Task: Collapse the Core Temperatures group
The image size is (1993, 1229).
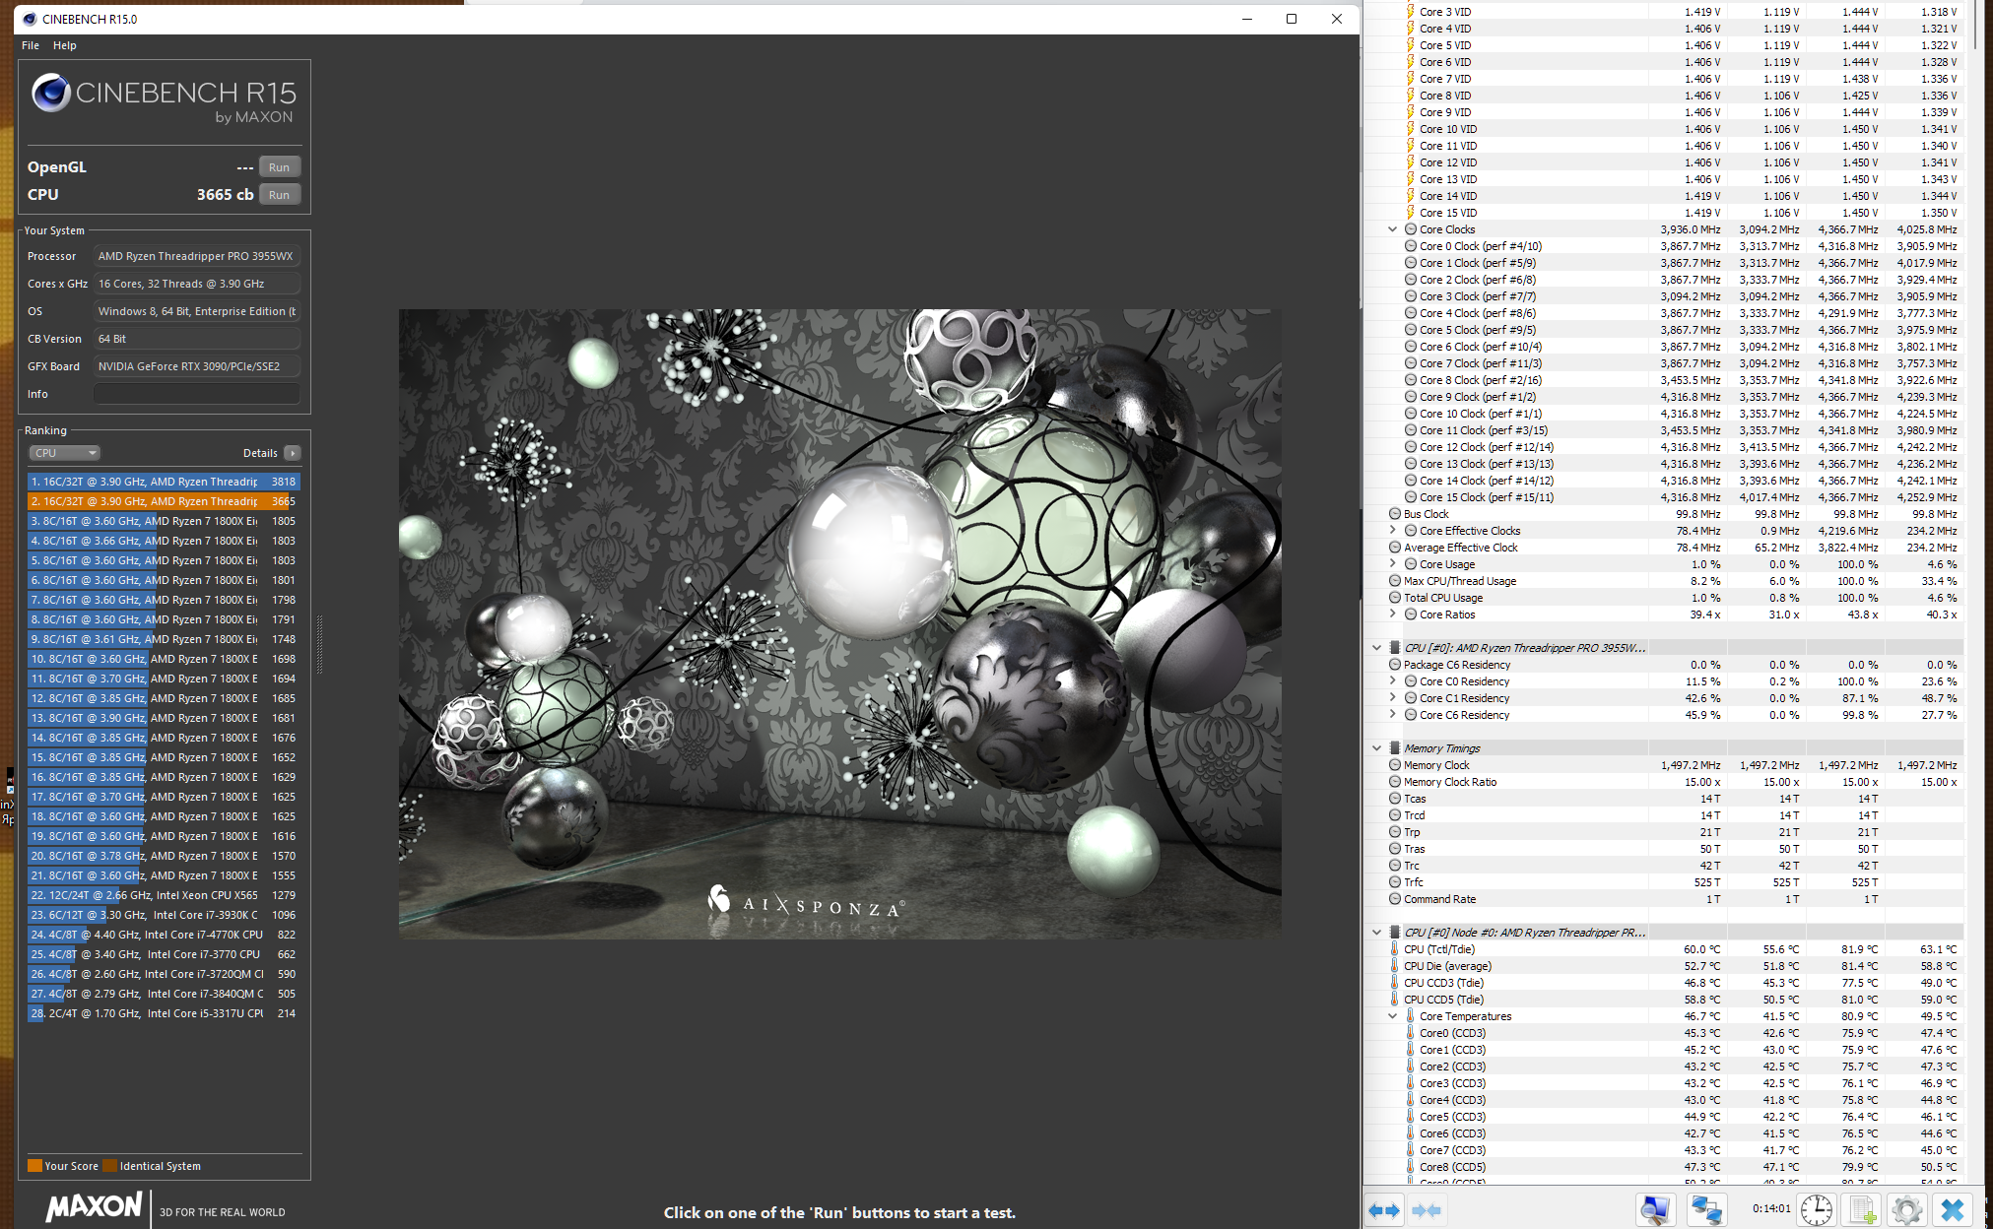Action: click(x=1392, y=1016)
